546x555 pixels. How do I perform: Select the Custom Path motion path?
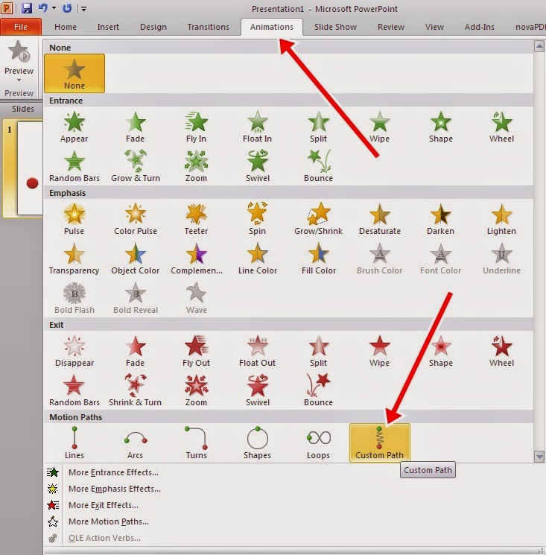[x=379, y=443]
